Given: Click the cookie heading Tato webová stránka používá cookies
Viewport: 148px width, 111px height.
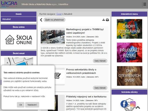Looking at the screenshot, I should coord(21,73).
